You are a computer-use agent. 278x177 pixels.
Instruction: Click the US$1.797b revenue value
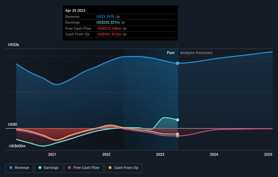click(105, 17)
